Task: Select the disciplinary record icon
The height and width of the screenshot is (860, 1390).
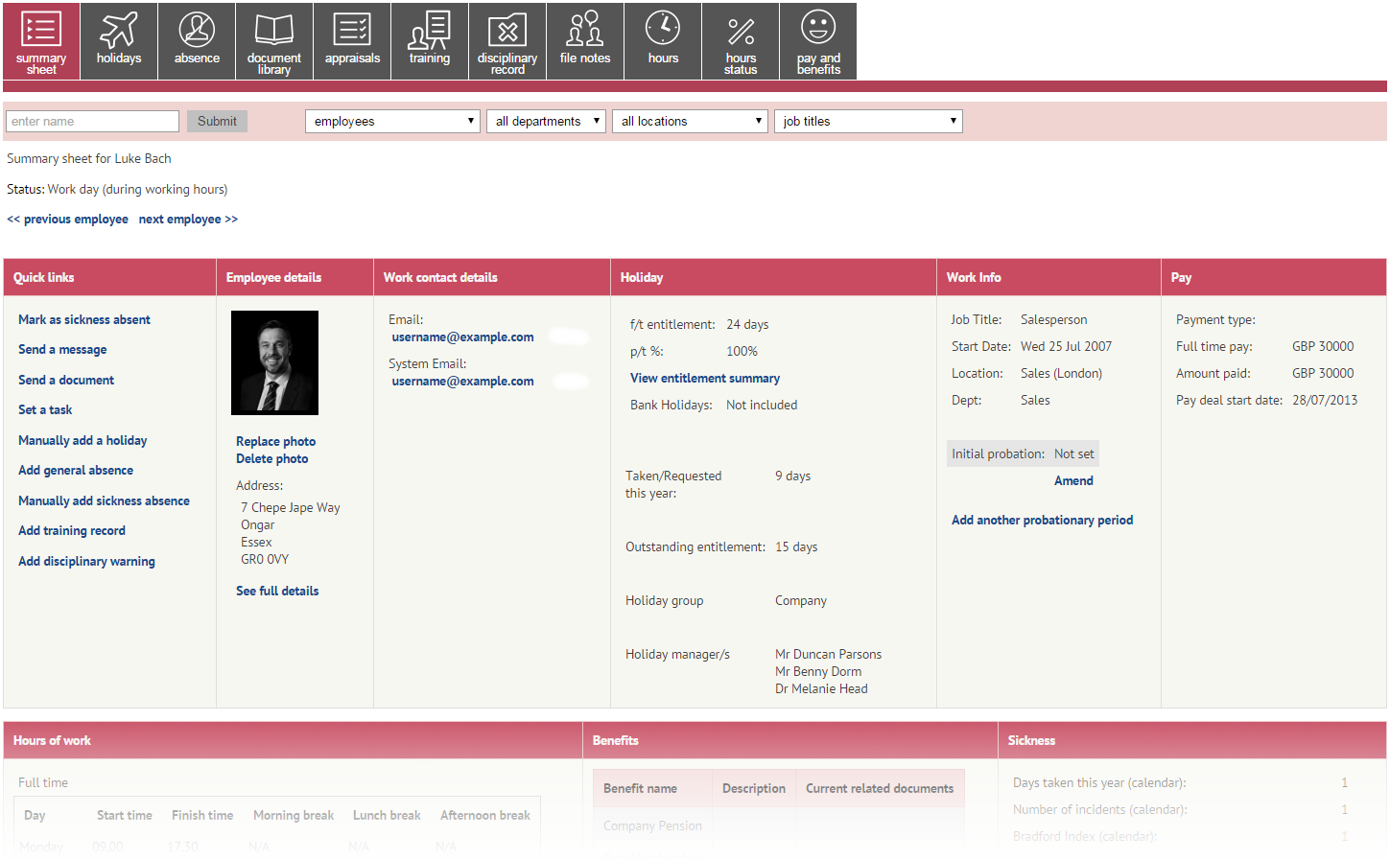Action: click(507, 40)
